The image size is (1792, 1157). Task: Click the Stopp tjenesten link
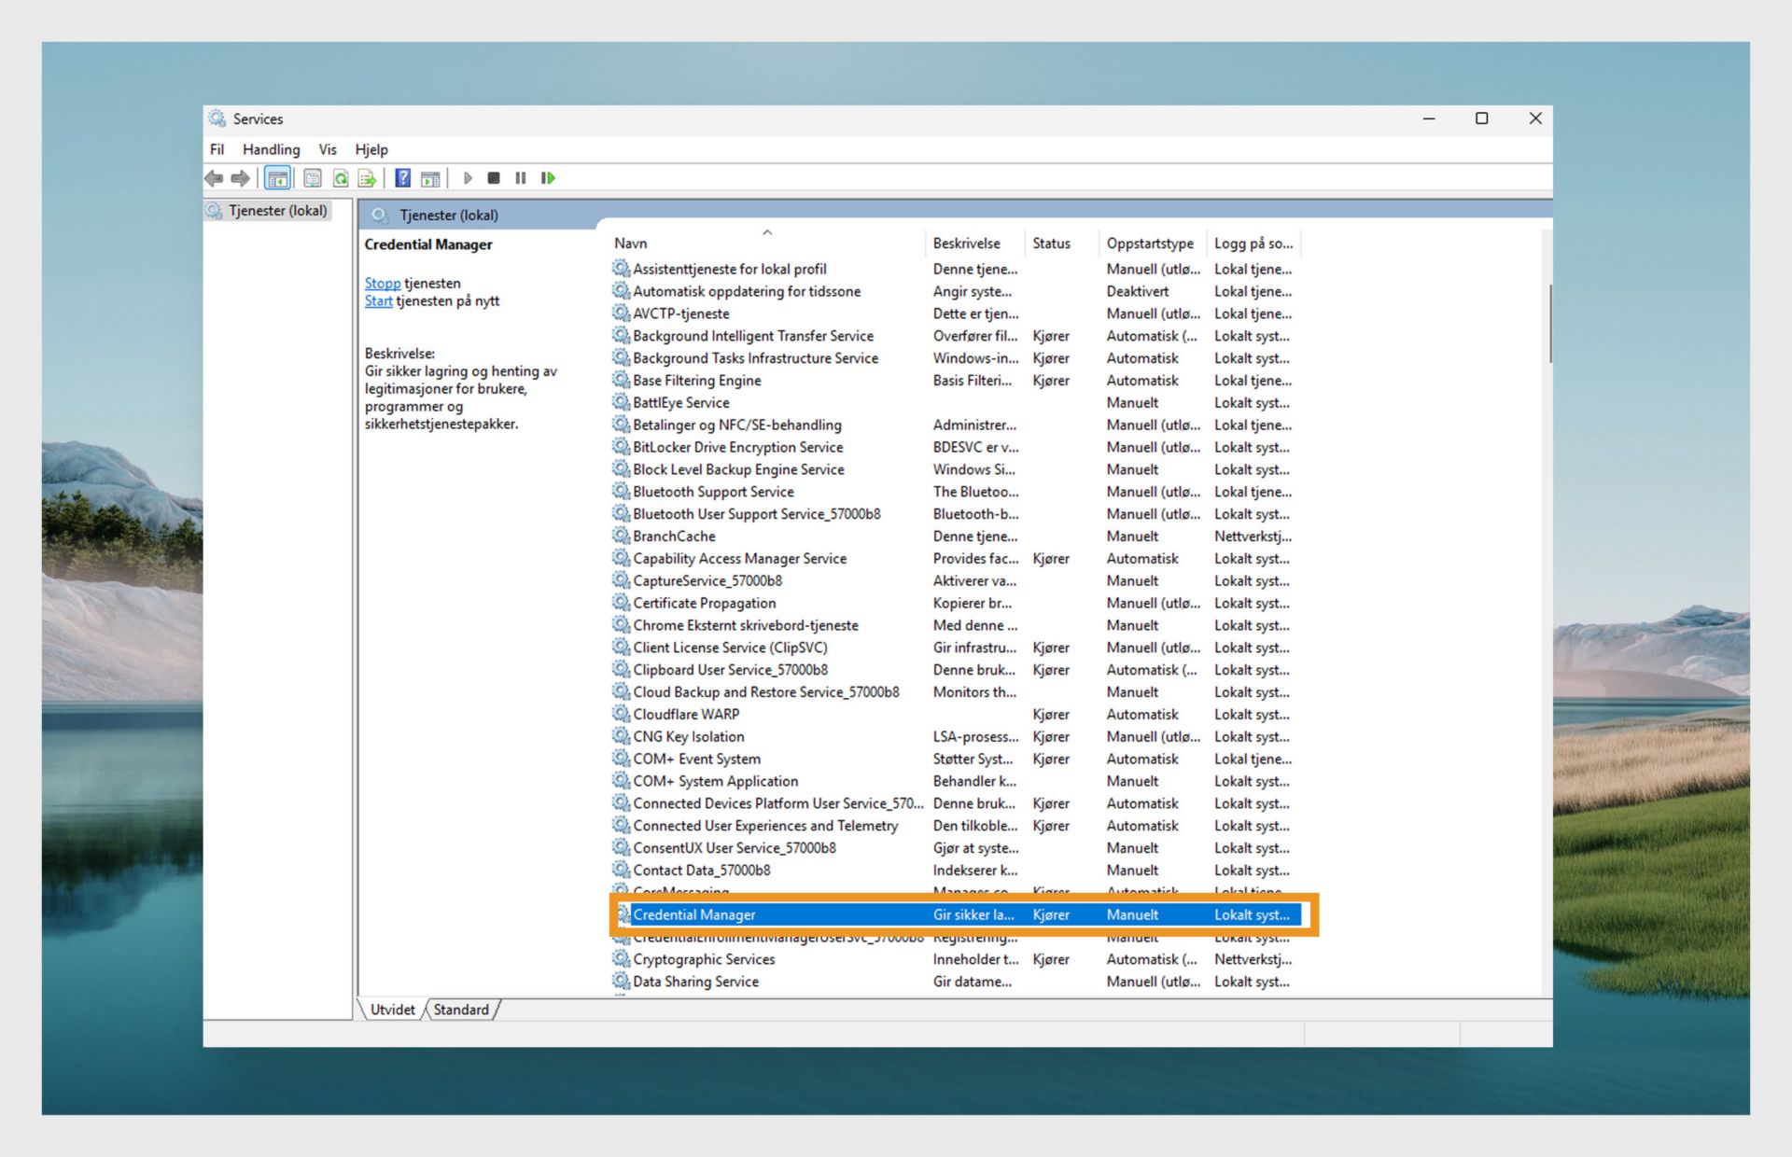382,284
